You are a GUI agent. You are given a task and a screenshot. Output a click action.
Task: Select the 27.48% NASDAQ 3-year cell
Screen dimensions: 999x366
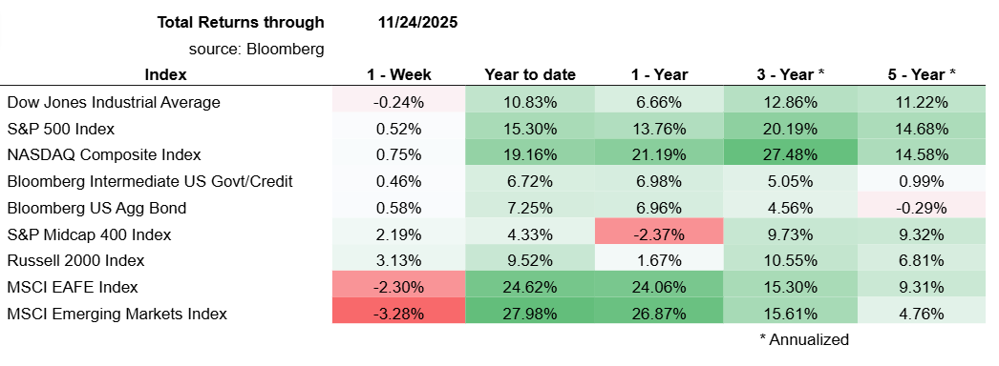(x=790, y=155)
